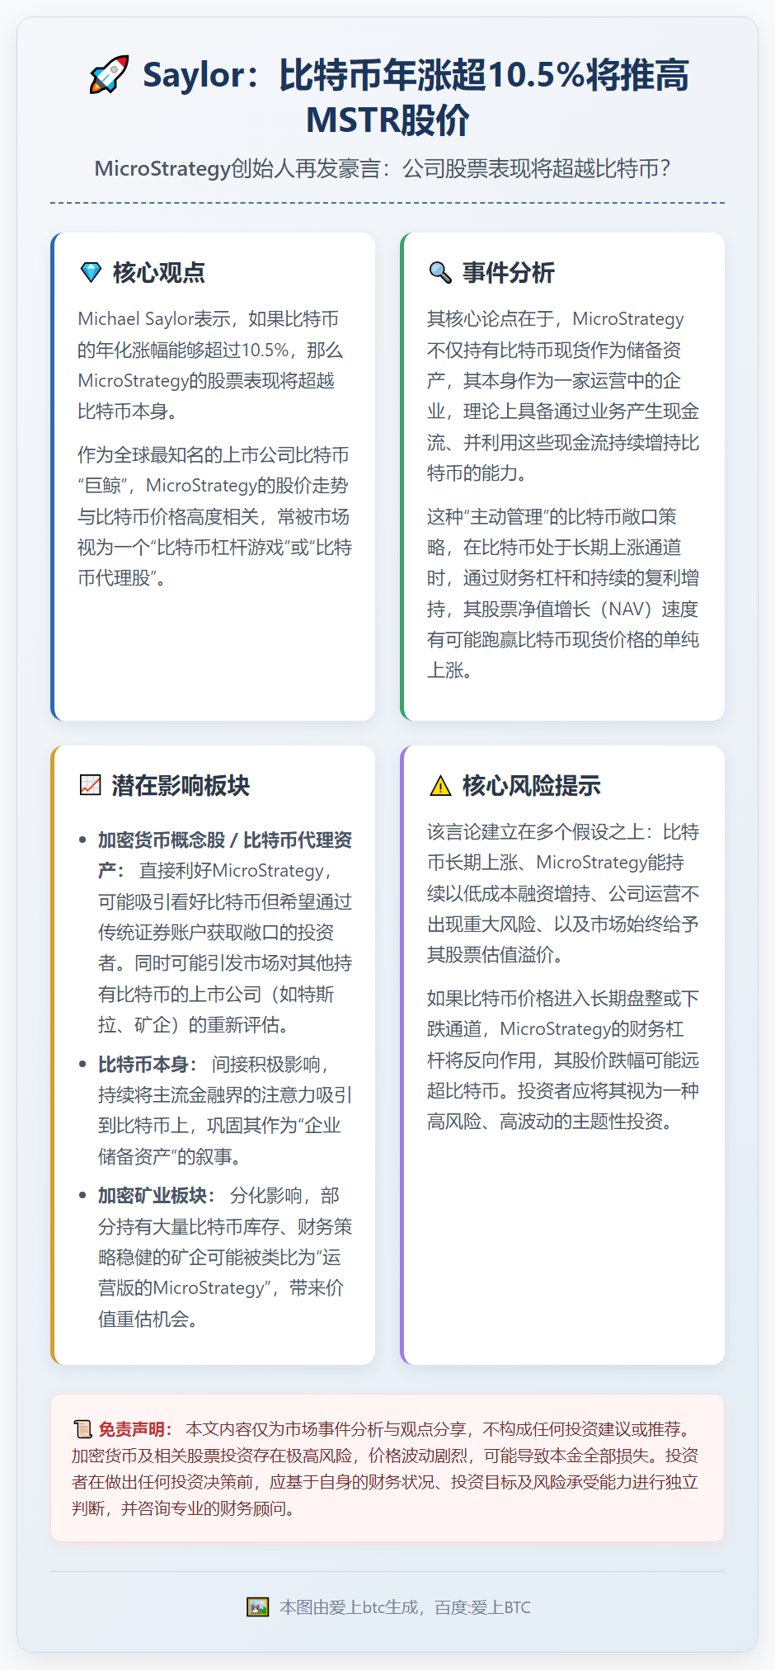Click paragraph starting 该言论建立在多个假设之上
This screenshot has width=775, height=1670.
tap(563, 893)
